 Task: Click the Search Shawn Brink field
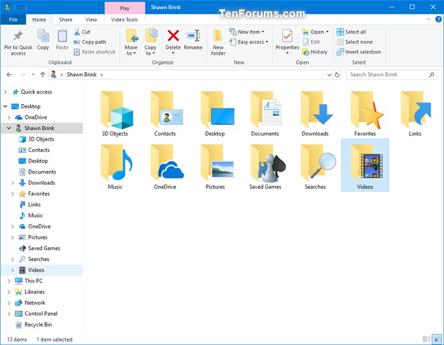tap(388, 75)
